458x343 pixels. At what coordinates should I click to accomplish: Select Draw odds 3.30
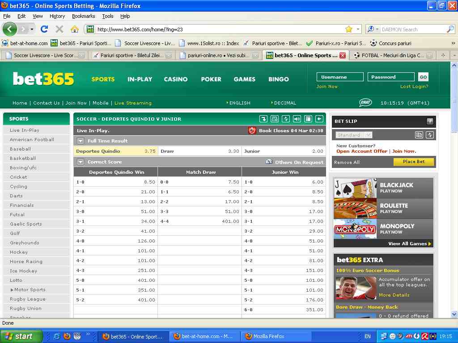point(200,151)
